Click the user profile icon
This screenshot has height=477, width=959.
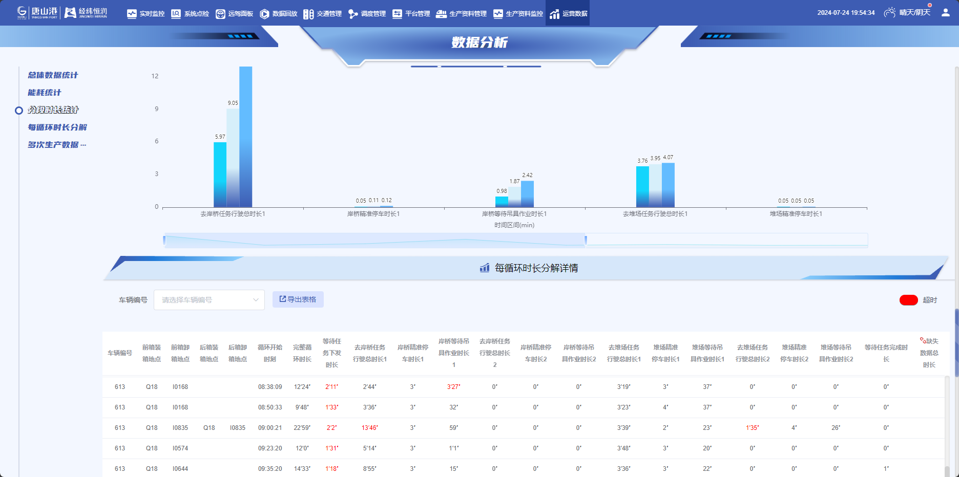(x=945, y=13)
